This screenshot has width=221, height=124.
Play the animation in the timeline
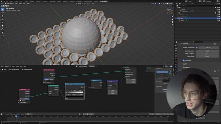coord(89,114)
